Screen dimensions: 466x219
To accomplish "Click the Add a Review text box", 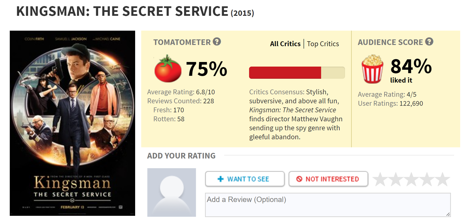I will (327, 204).
